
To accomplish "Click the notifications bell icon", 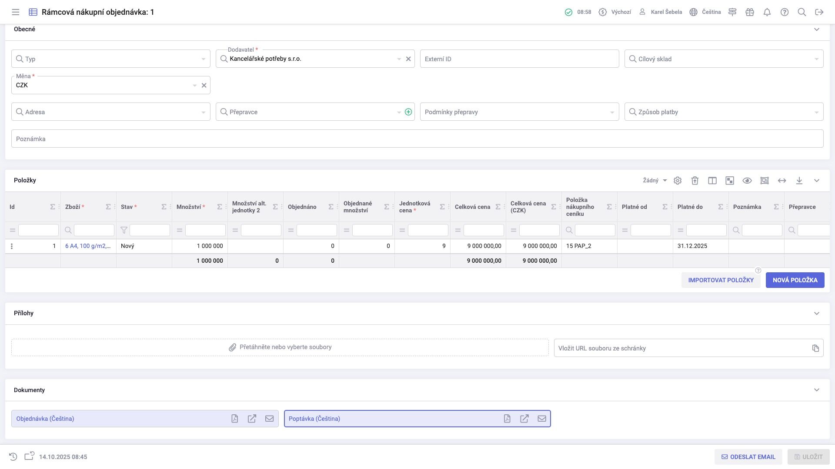I will pyautogui.click(x=767, y=12).
